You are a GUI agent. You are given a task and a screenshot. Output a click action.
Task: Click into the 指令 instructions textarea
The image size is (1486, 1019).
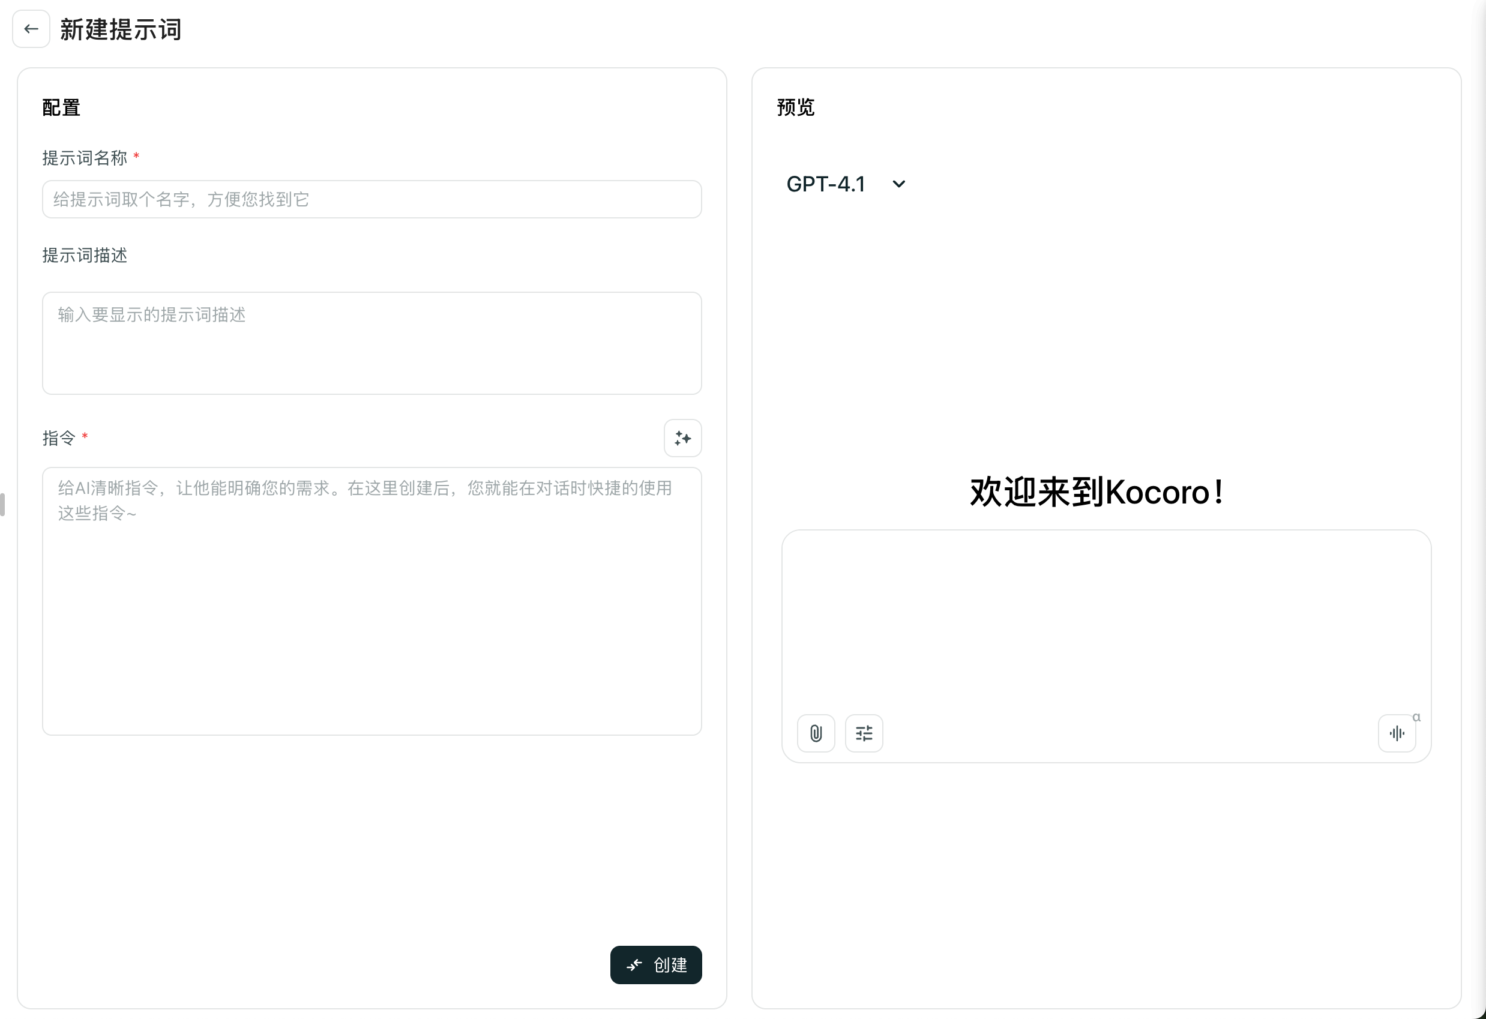point(371,601)
